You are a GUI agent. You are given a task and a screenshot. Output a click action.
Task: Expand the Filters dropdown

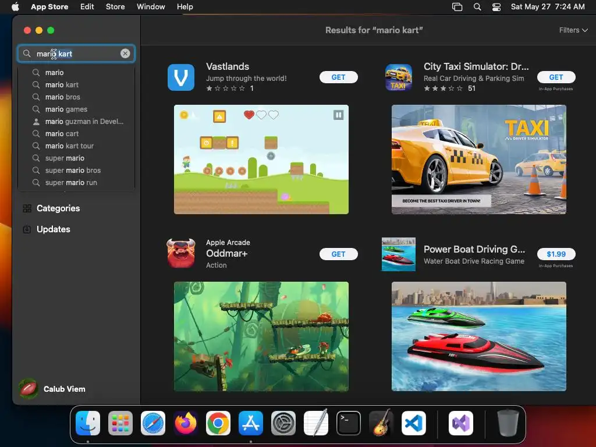(x=573, y=30)
